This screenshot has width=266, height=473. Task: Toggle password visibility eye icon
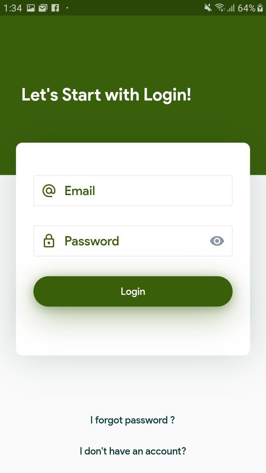point(217,241)
